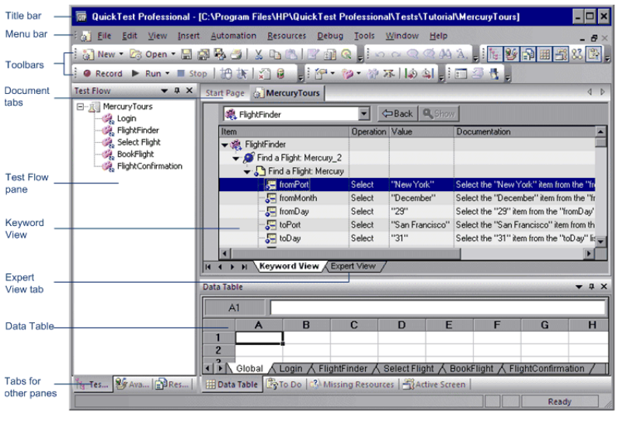Screen dimensions: 626x421
Task: Open the Automation menu
Action: click(x=233, y=36)
